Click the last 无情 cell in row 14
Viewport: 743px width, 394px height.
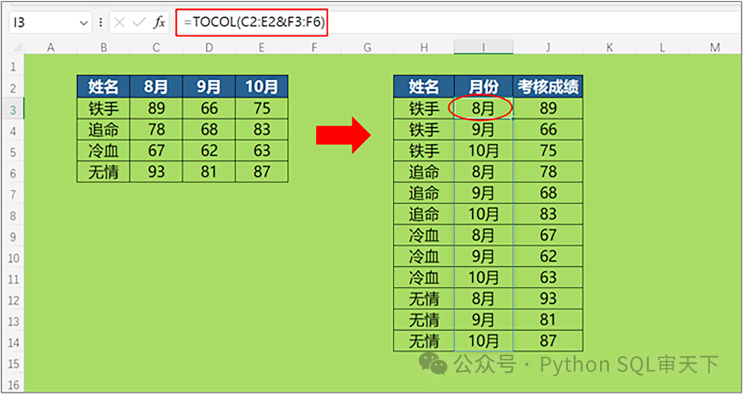click(424, 340)
